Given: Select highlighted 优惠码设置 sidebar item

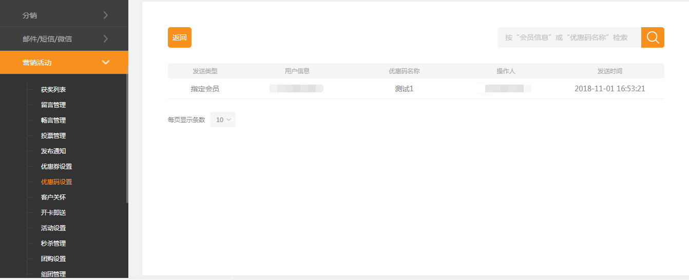Looking at the screenshot, I should [56, 182].
